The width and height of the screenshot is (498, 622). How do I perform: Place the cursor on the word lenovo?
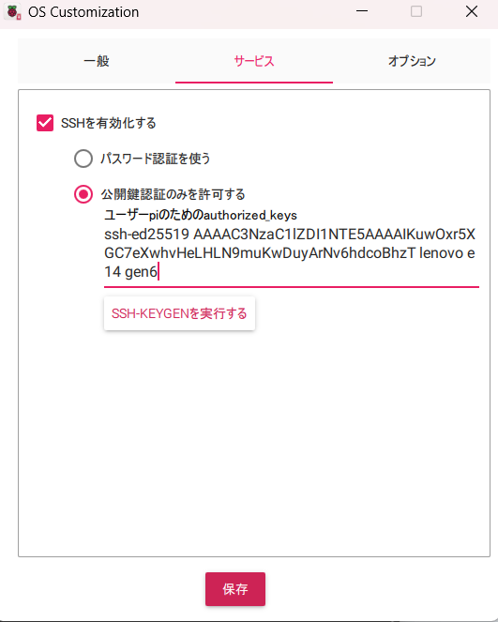pos(442,253)
